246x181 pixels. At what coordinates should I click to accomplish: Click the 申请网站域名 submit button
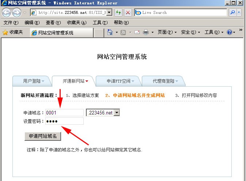[42, 136]
